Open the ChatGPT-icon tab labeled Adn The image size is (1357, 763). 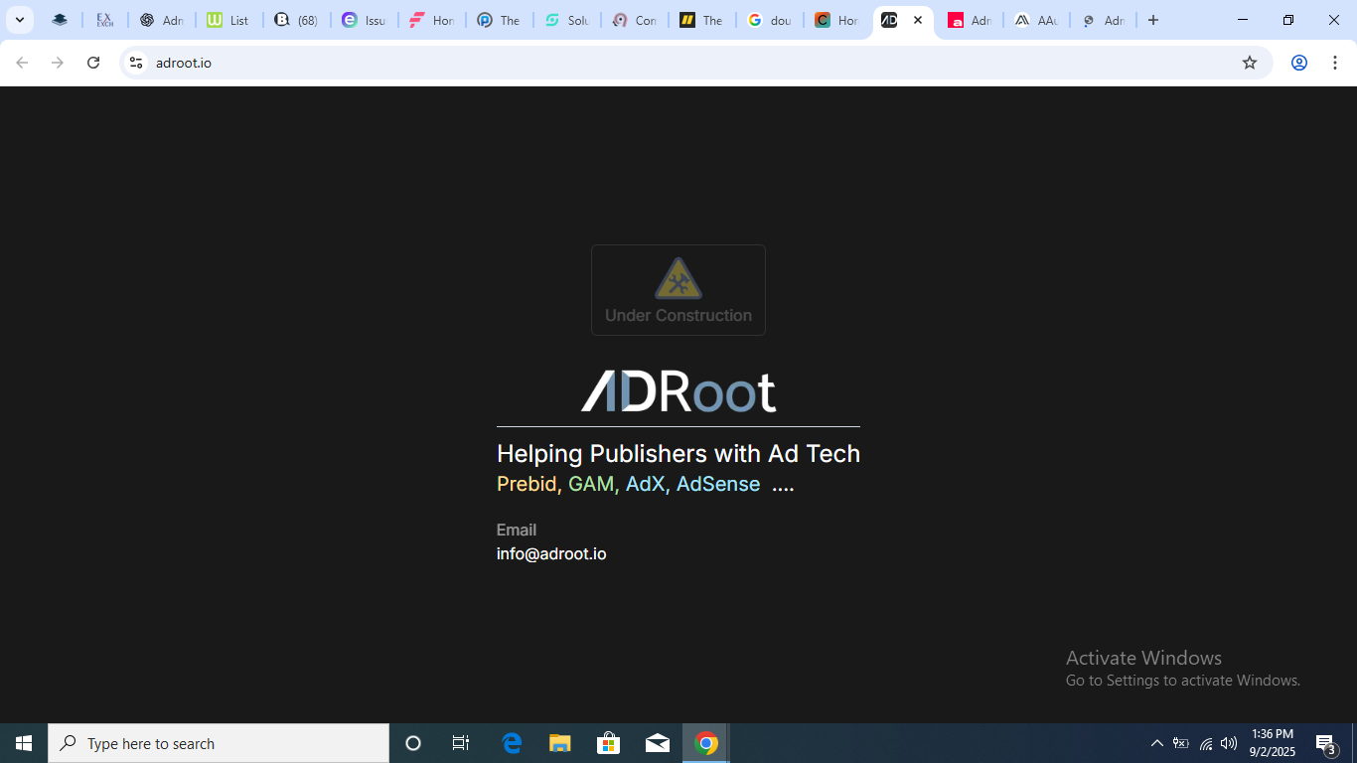161,20
